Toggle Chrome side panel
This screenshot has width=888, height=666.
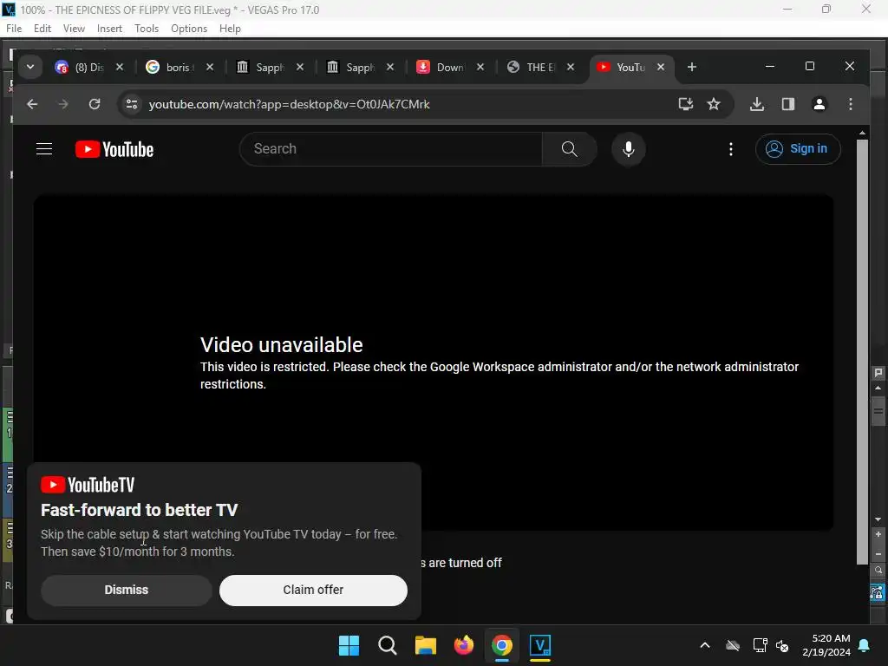[x=787, y=104]
